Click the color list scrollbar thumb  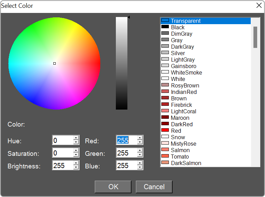coord(255,37)
